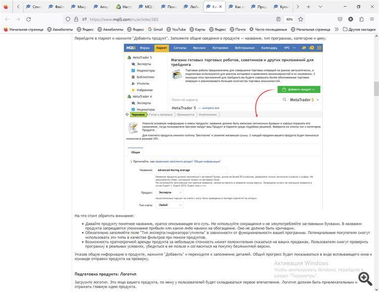Open the Gmail bookmark
This screenshot has width=379, height=292.
[156, 29]
